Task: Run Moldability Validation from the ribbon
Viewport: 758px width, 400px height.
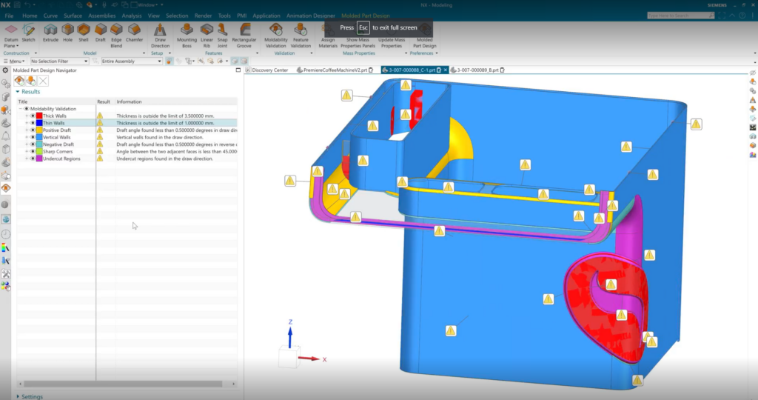Action: click(277, 33)
